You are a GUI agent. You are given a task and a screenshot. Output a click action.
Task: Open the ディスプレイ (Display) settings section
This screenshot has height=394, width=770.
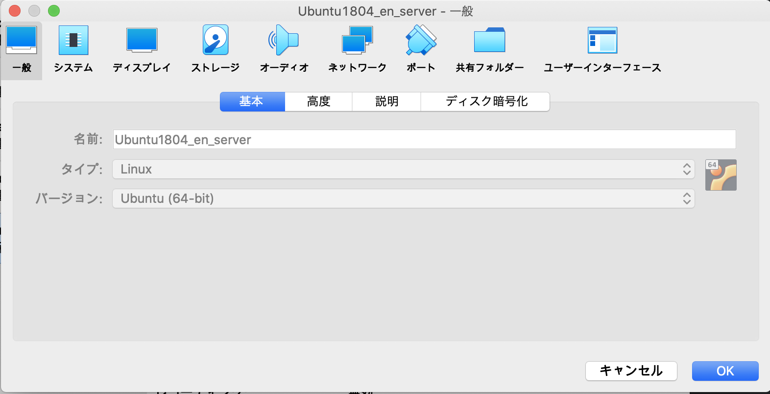tap(142, 50)
